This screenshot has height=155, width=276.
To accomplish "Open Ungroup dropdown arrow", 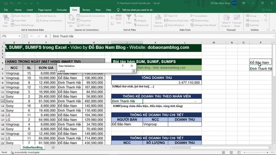I will click(261, 21).
